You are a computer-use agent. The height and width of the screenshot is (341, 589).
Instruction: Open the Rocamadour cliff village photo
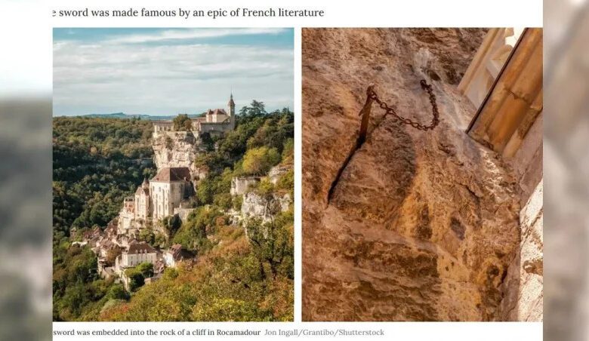pyautogui.click(x=173, y=174)
